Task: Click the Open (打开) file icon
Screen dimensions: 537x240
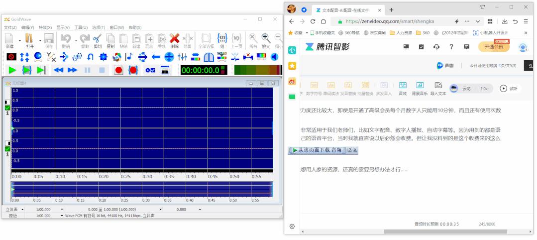Action: pos(30,38)
